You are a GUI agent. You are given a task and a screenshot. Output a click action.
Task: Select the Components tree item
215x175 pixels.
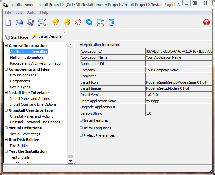coord(20,81)
